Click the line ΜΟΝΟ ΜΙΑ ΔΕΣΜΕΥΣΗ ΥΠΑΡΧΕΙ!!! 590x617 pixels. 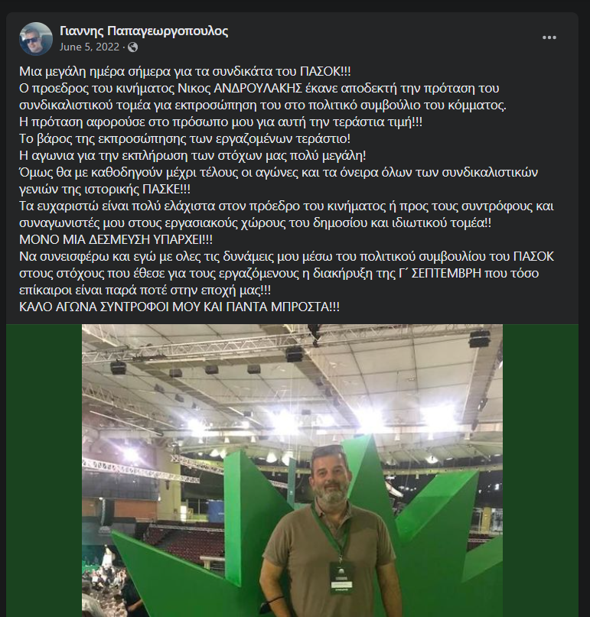116,239
